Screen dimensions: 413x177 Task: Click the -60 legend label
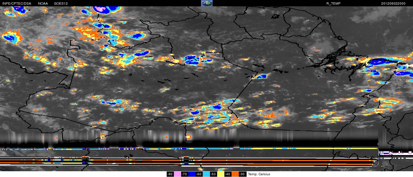tap(199, 174)
